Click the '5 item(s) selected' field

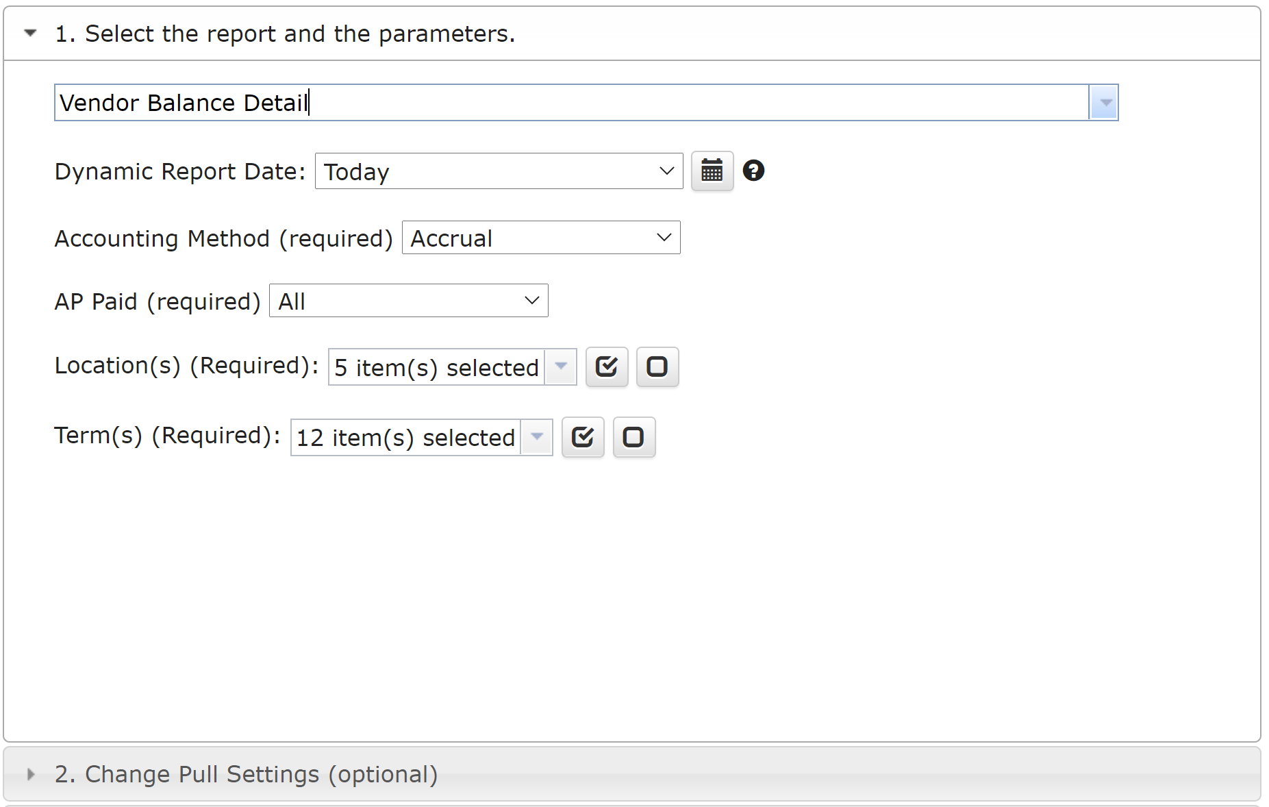point(437,367)
